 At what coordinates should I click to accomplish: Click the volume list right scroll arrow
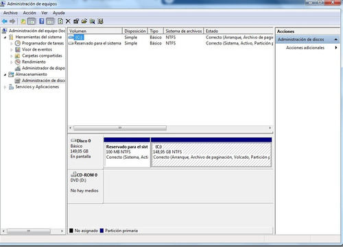click(270, 128)
